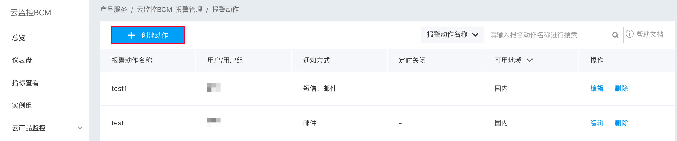Expand the 可用地域 column filter arrow
The image size is (677, 141).
pyautogui.click(x=529, y=60)
